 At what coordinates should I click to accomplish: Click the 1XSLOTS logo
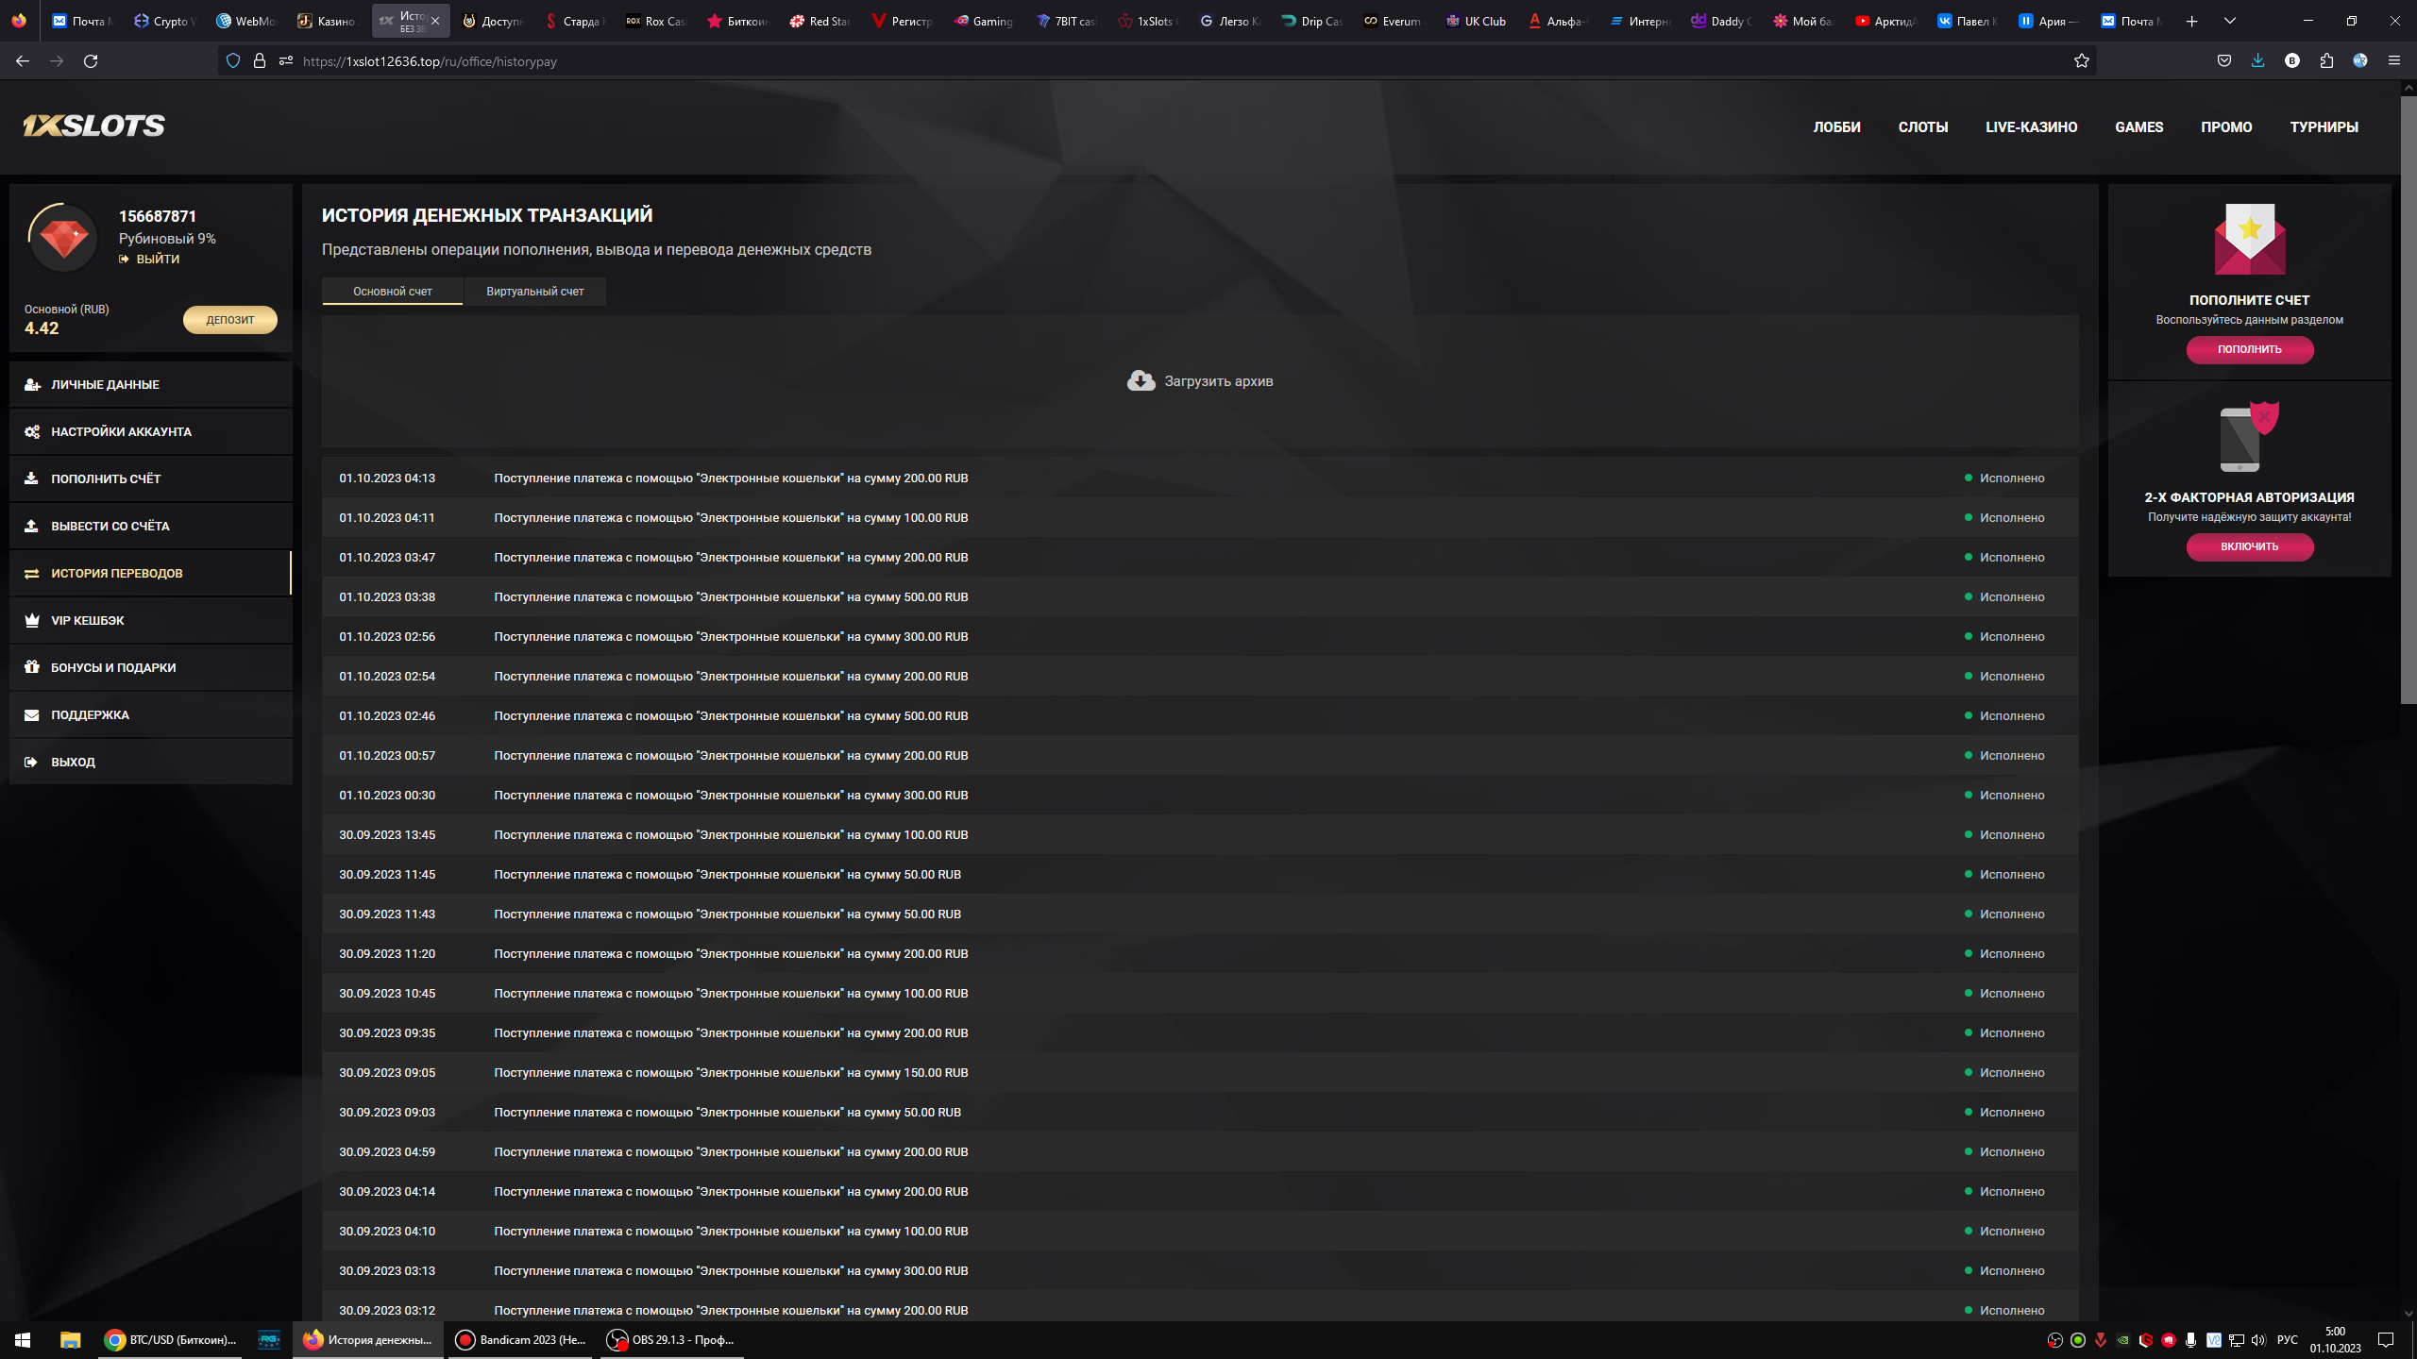pyautogui.click(x=93, y=126)
